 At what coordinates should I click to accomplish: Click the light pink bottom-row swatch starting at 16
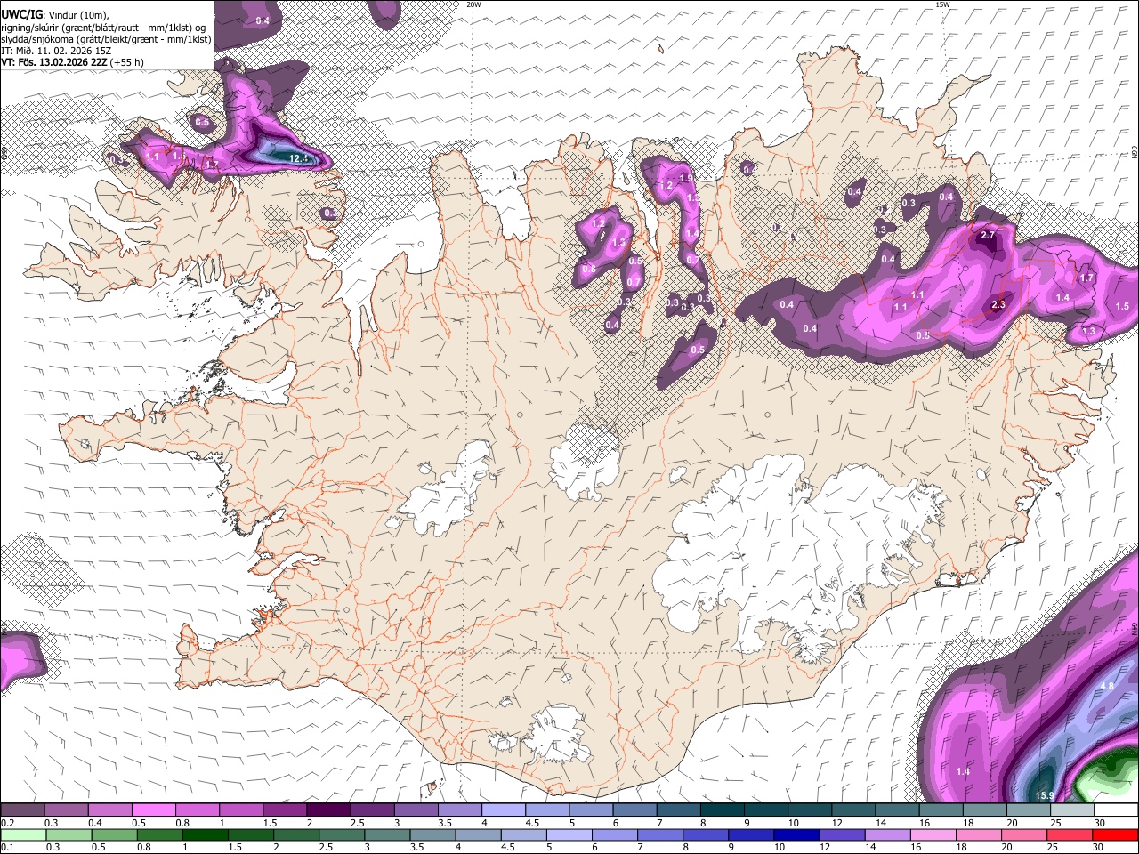point(933,835)
